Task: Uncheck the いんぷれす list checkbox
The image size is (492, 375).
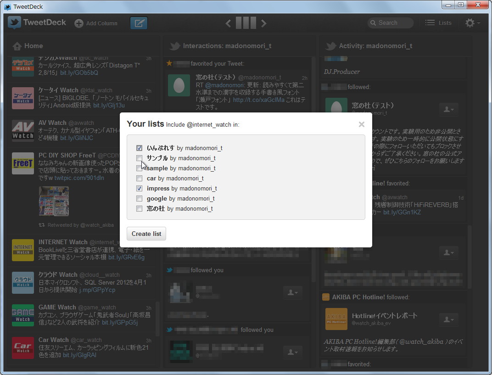Action: coord(140,148)
